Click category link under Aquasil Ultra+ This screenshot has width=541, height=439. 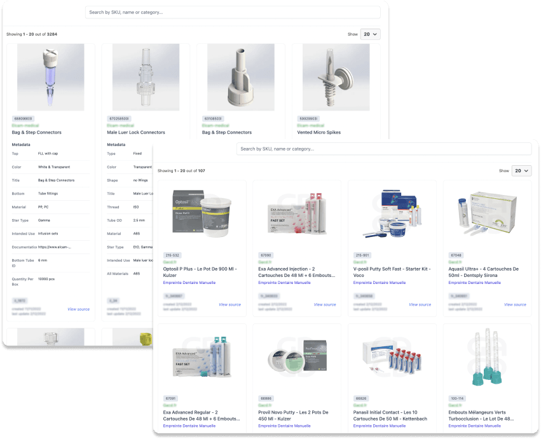pyautogui.click(x=475, y=283)
